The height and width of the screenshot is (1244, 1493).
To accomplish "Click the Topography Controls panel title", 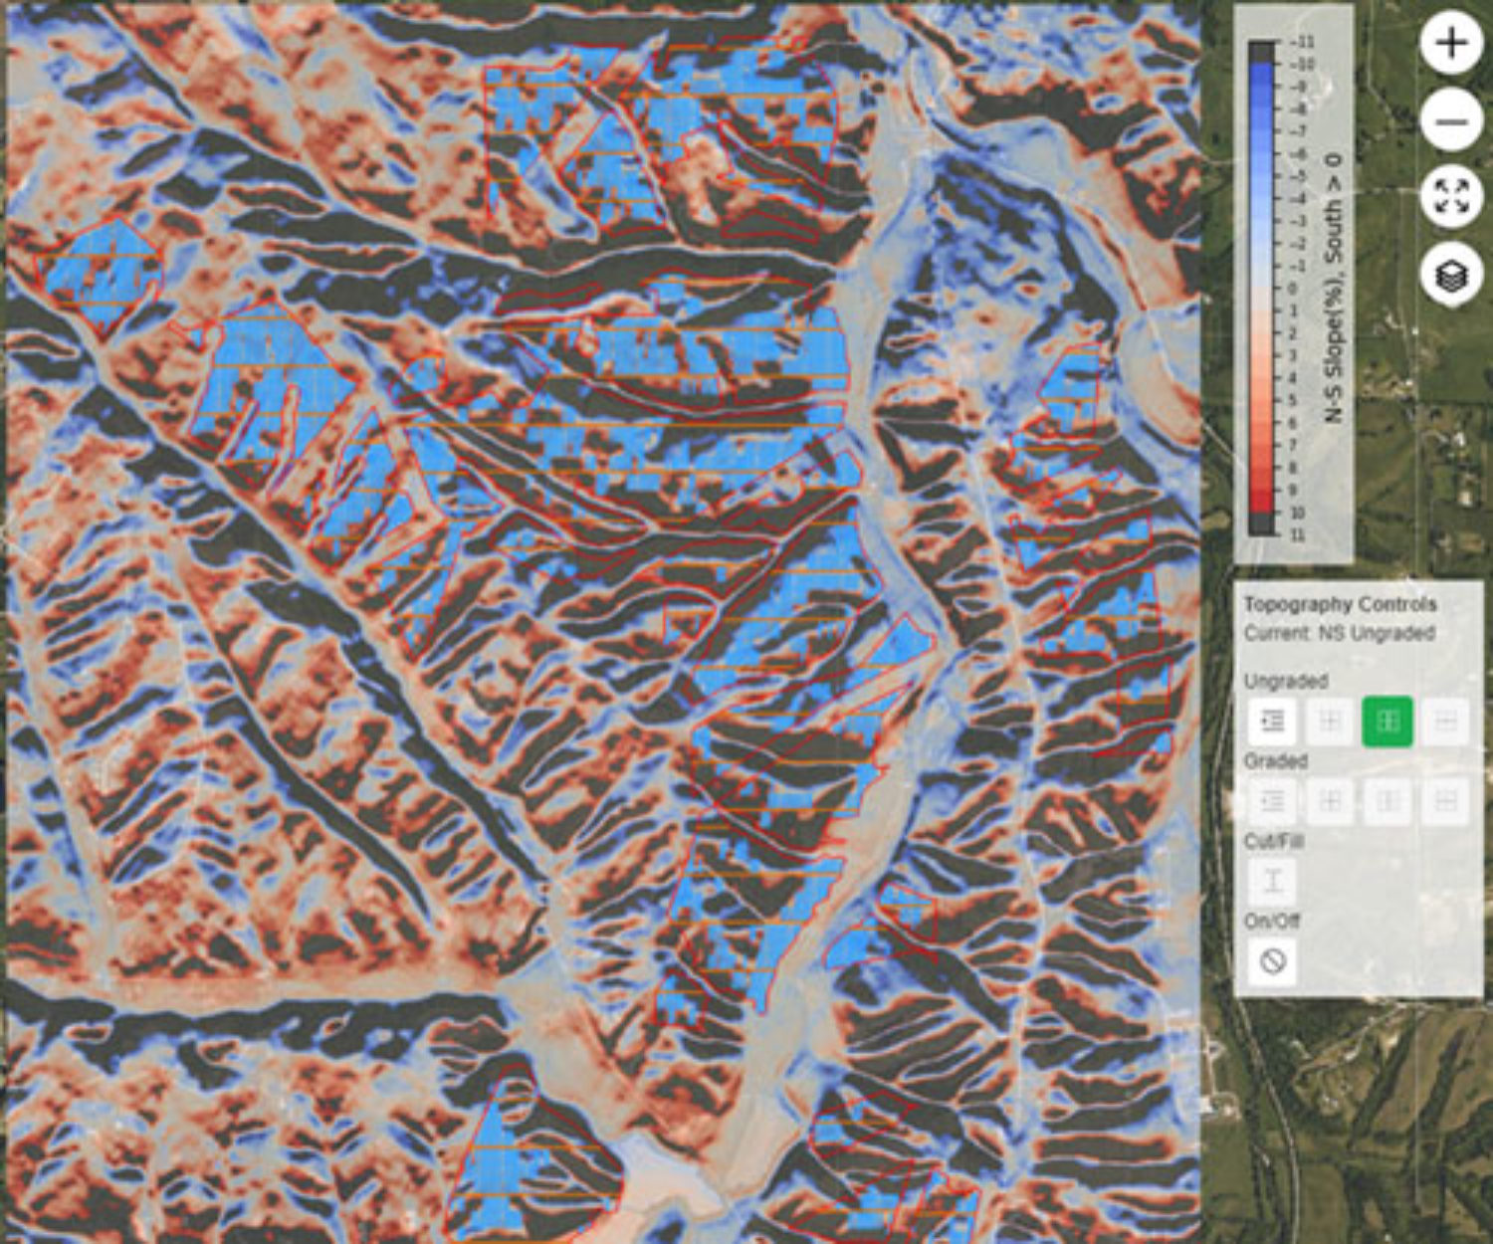I will coord(1340,604).
